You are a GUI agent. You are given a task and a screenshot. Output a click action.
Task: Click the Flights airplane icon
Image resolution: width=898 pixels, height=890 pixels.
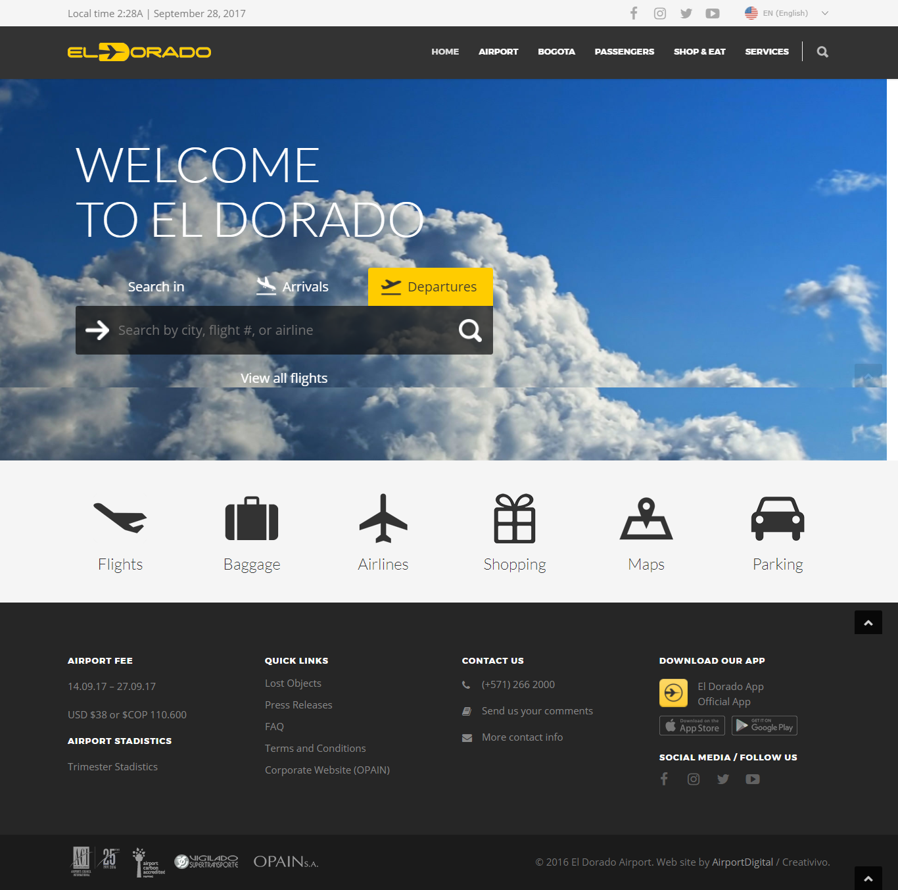[x=120, y=518]
